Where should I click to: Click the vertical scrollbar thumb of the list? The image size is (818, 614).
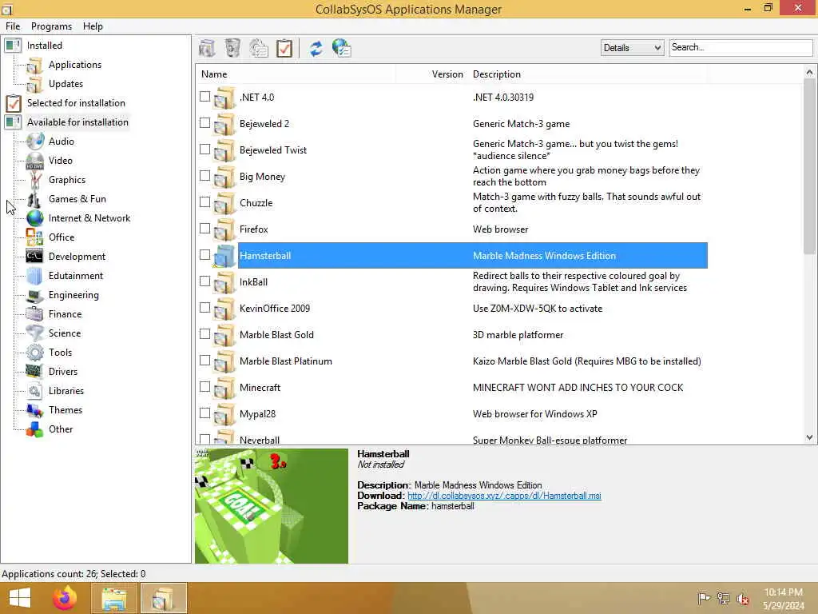pyautogui.click(x=809, y=167)
